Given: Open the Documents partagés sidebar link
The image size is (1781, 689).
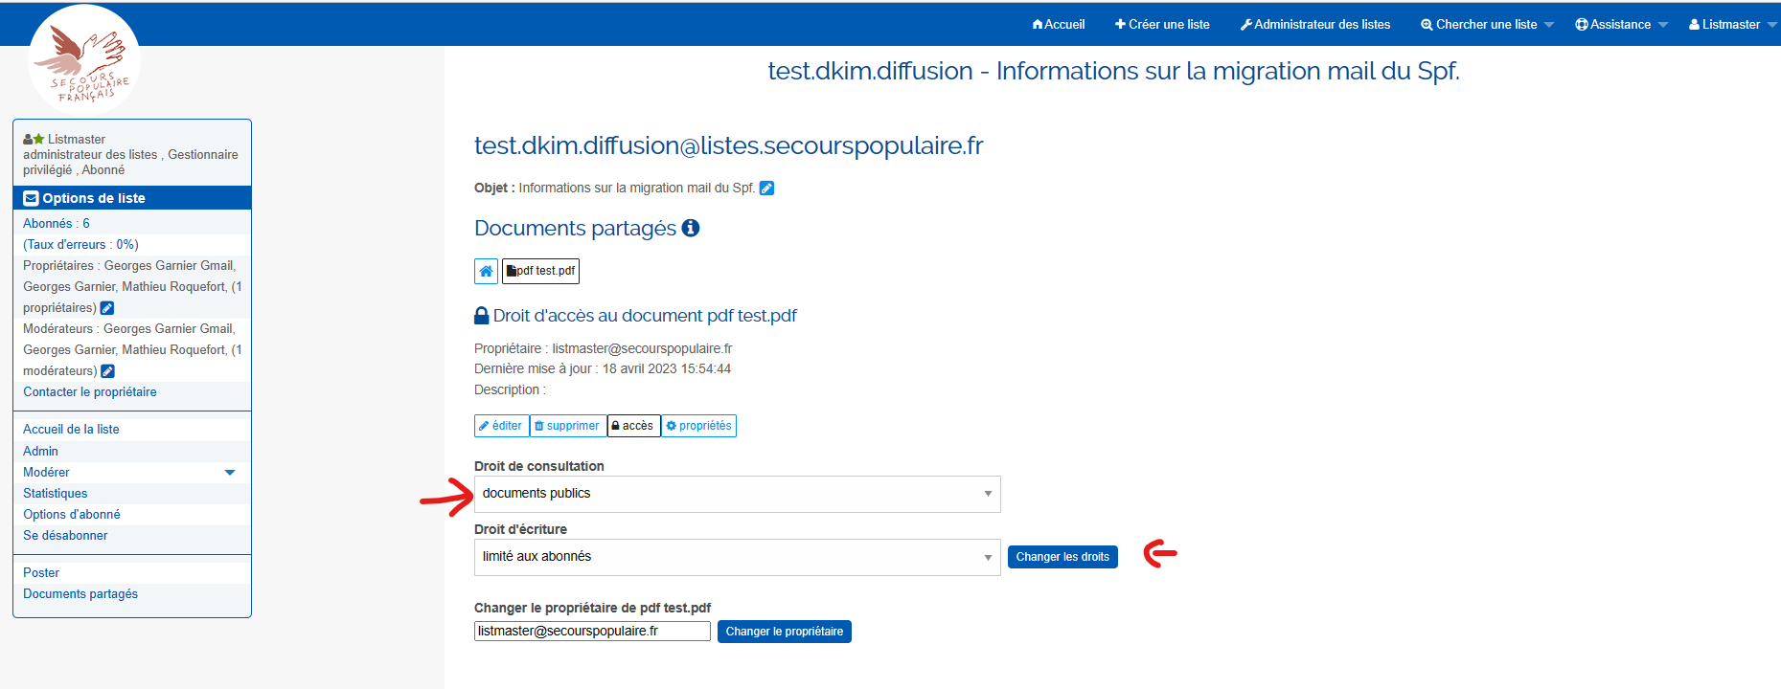Looking at the screenshot, I should pos(80,594).
